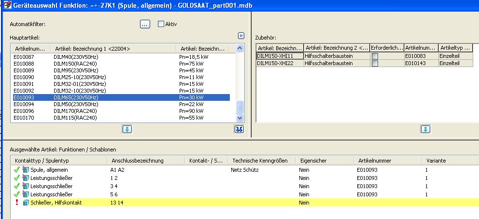Click the Anschlussbezeichnung column header
Viewport: 479px width, 219px height.
146,161
